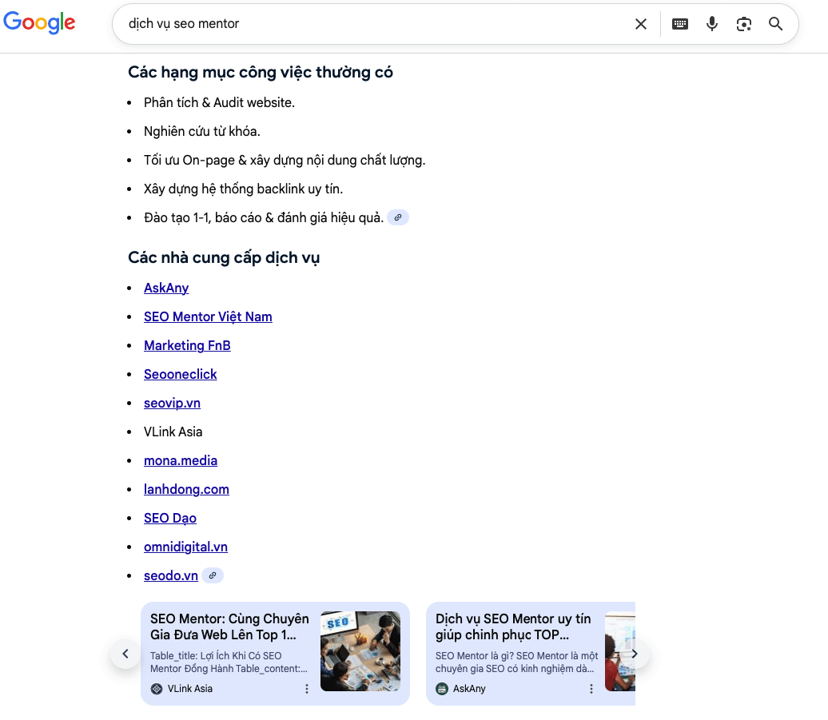Open the on-screen keyboard input tool
Image resolution: width=828 pixels, height=720 pixels.
tap(680, 24)
